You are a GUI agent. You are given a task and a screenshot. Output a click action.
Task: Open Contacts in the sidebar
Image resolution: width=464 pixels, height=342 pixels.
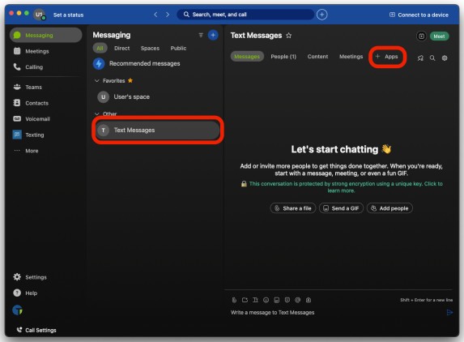31,103
